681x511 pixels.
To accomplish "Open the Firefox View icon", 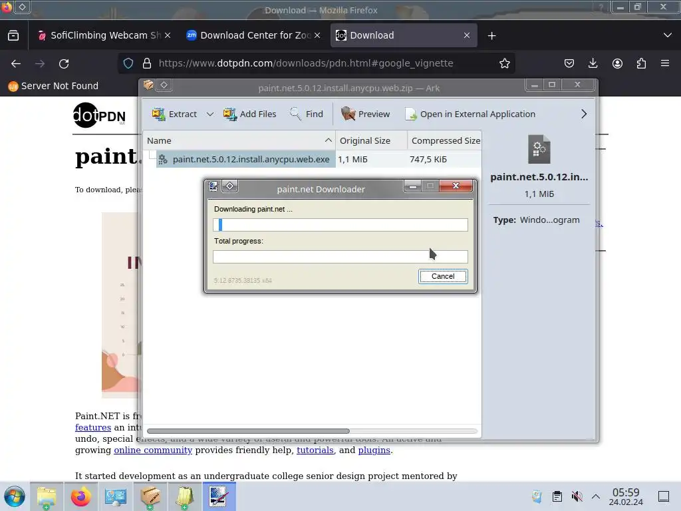I will (x=13, y=35).
